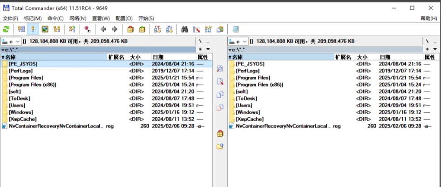
Task: Open the 文件(F) menu
Action: pyautogui.click(x=10, y=19)
